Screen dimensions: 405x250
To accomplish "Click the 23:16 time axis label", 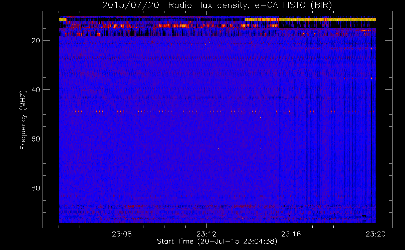I will click(x=291, y=234).
